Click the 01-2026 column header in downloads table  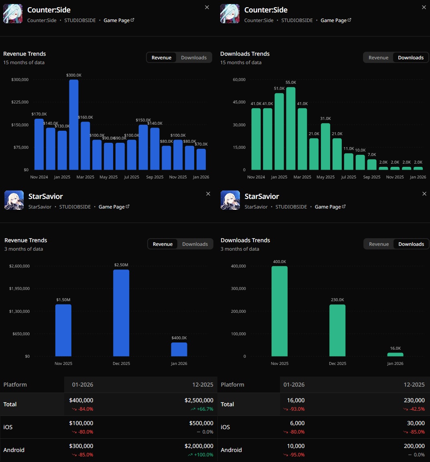(x=294, y=385)
